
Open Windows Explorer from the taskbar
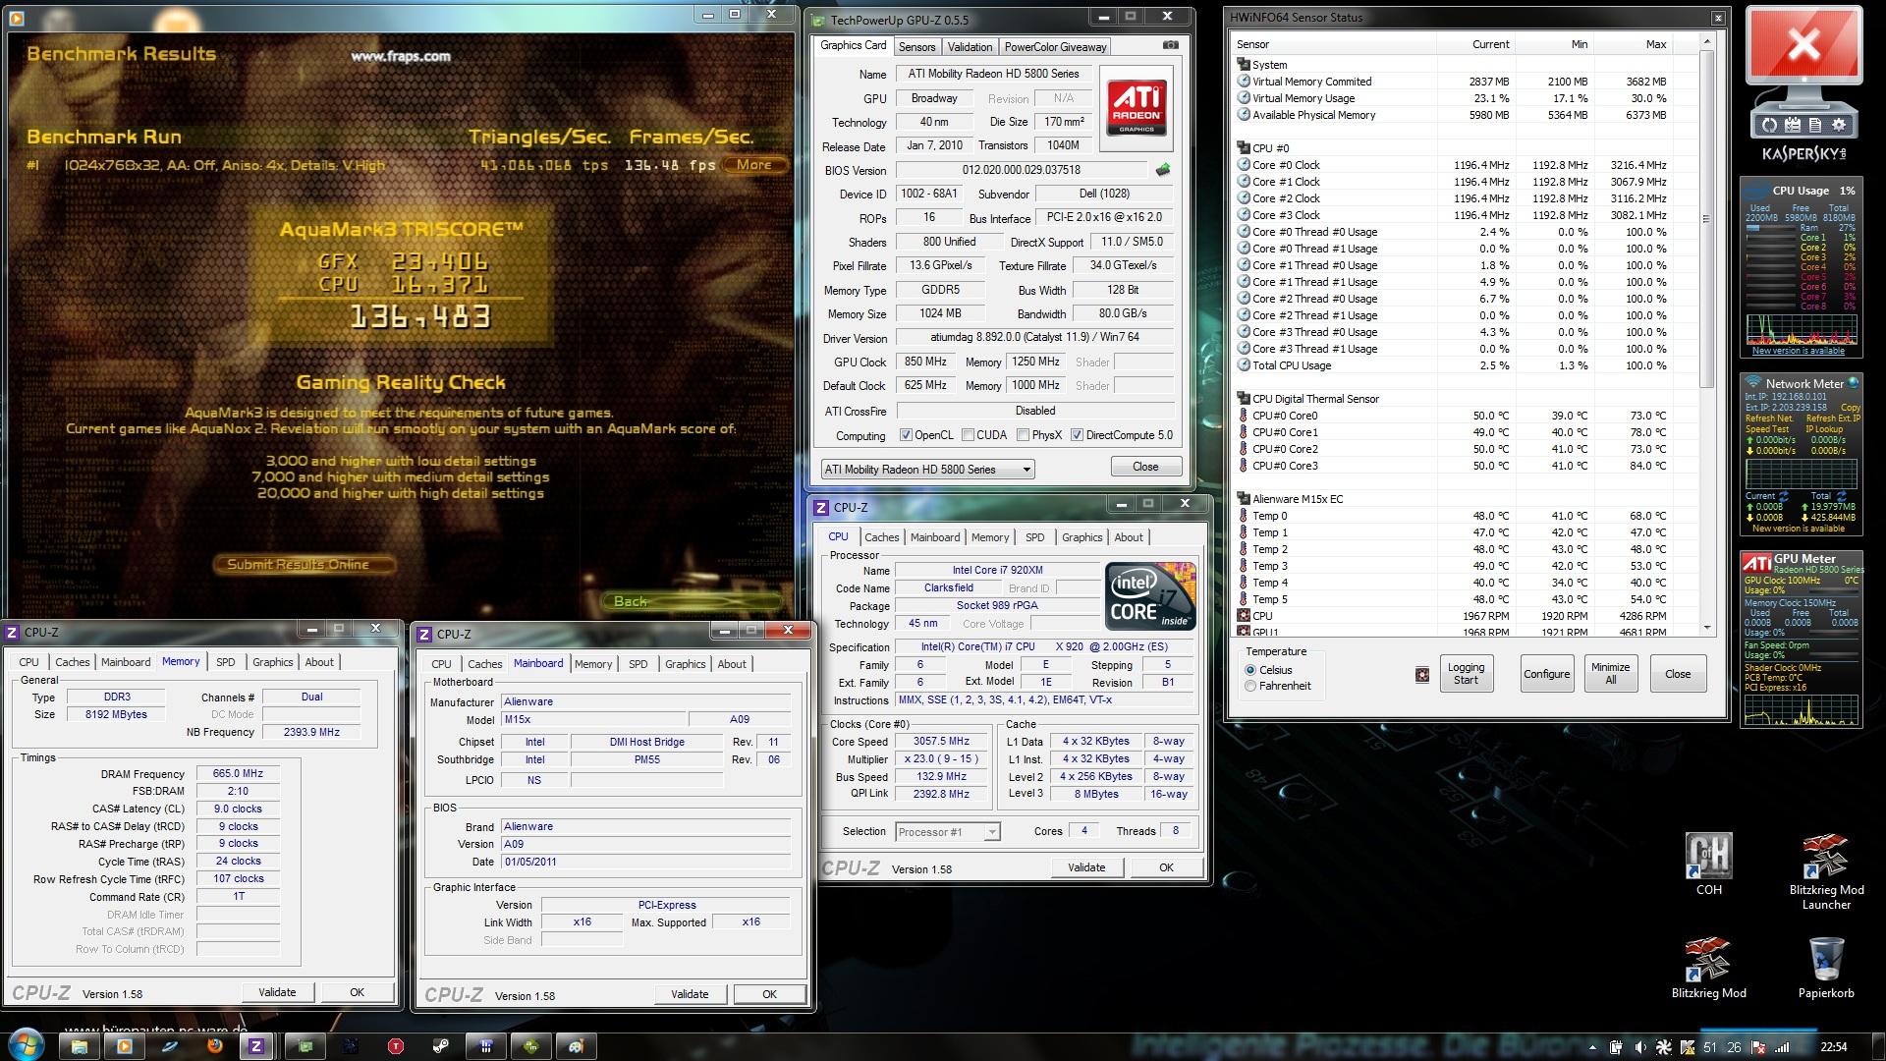pos(80,1046)
